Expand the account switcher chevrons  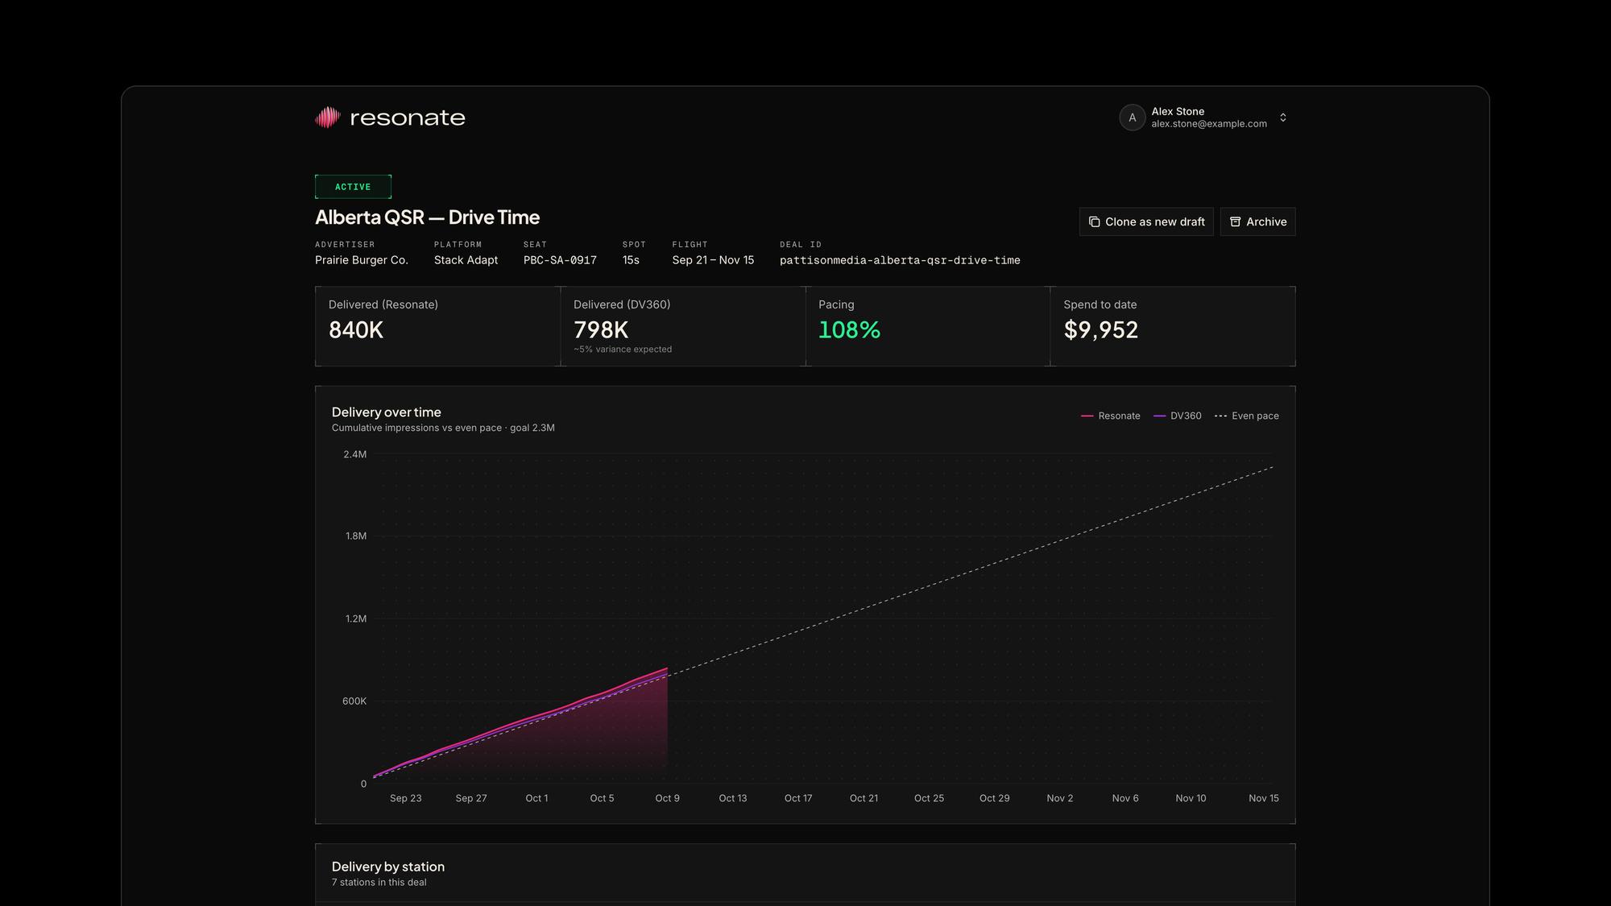(x=1283, y=118)
